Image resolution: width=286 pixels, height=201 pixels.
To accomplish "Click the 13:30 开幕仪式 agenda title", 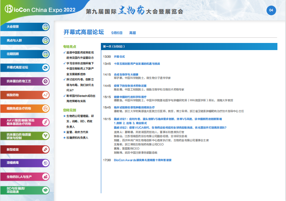I will 119,56.
